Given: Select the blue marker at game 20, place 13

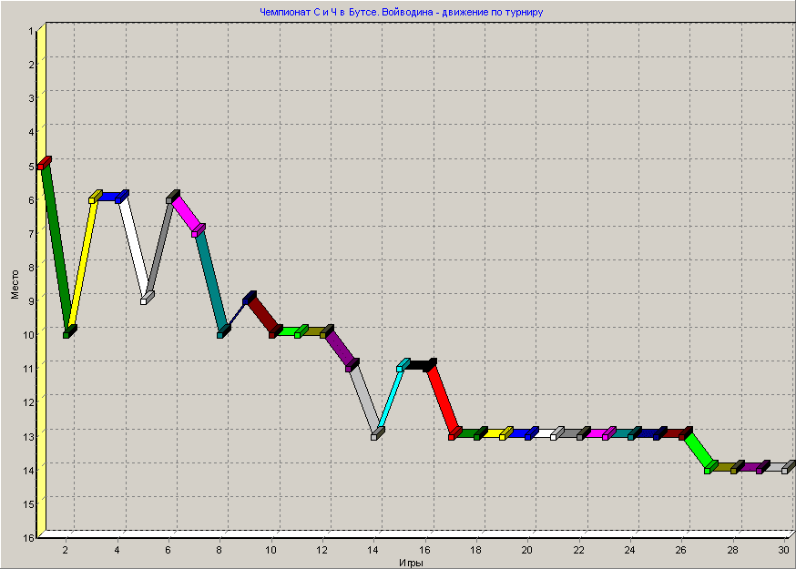Looking at the screenshot, I should (532, 433).
